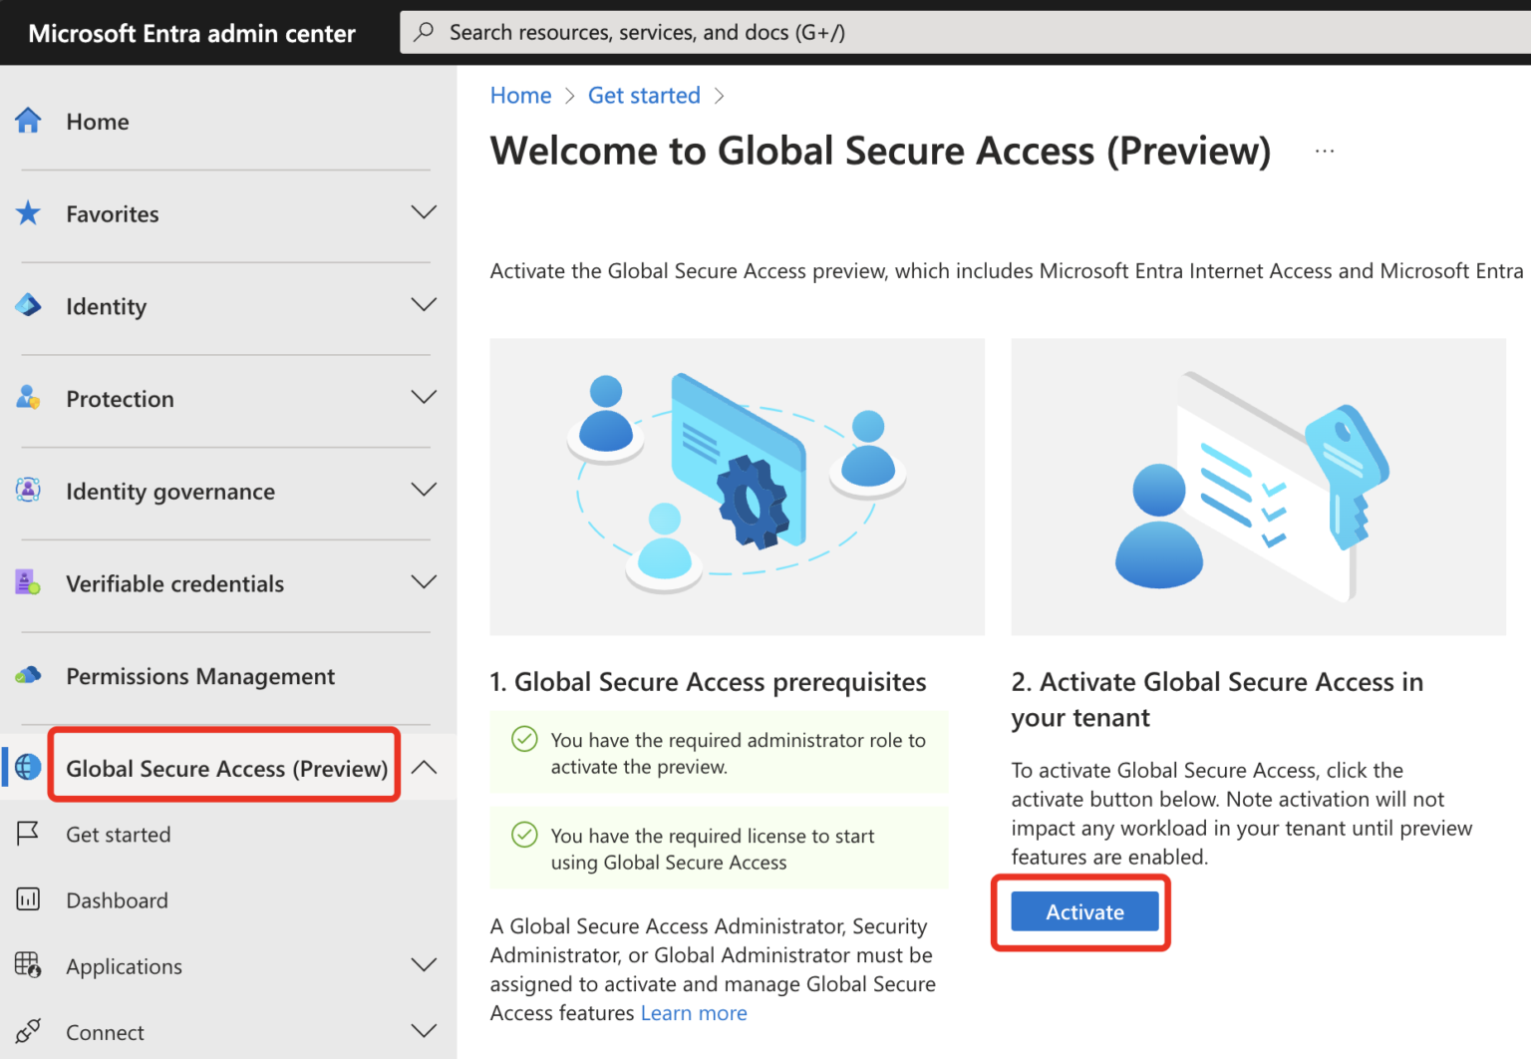Viewport: 1531px width, 1059px height.
Task: Click the Connect icon in the sidebar
Action: [x=28, y=1031]
